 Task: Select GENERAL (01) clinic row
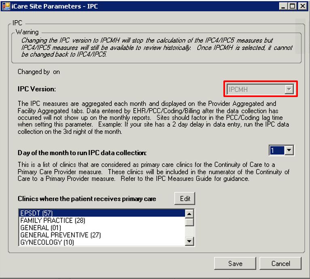[102, 228]
